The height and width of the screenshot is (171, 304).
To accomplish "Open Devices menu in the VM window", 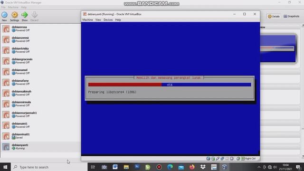I will 108,20.
